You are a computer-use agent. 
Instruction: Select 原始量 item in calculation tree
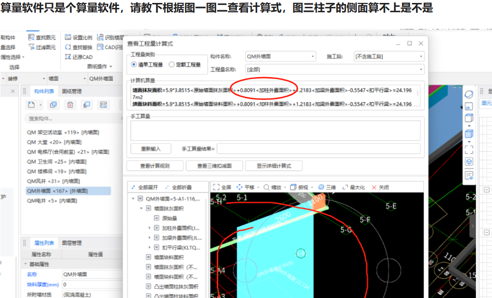170,218
